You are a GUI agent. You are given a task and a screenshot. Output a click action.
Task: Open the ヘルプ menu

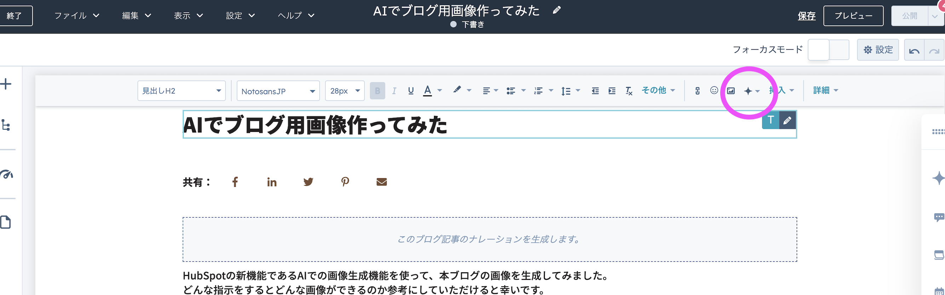coord(296,16)
